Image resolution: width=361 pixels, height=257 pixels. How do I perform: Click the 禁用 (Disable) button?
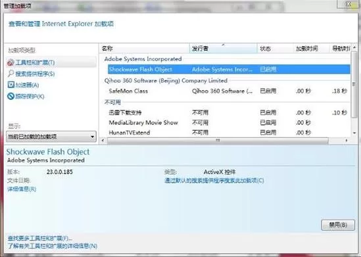[x=338, y=225]
